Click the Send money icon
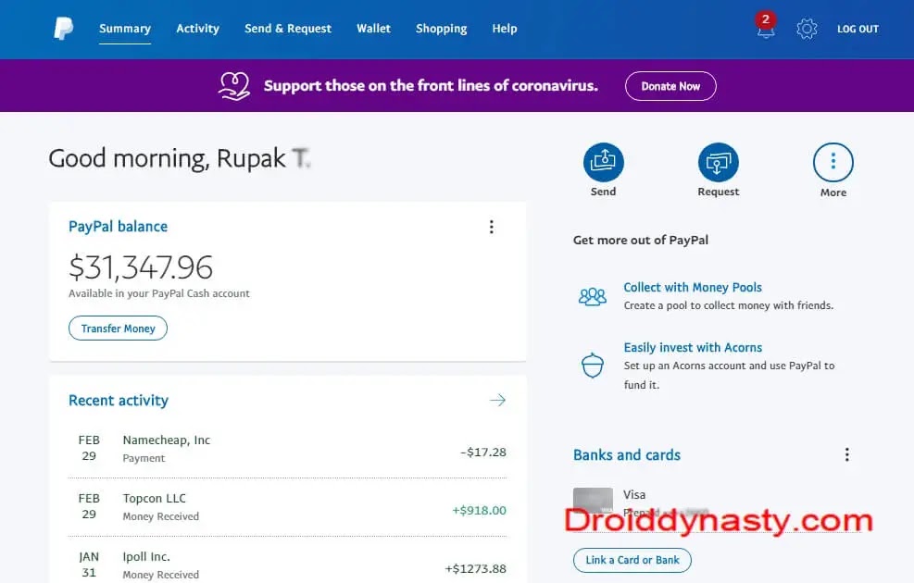The image size is (914, 583). coord(603,162)
